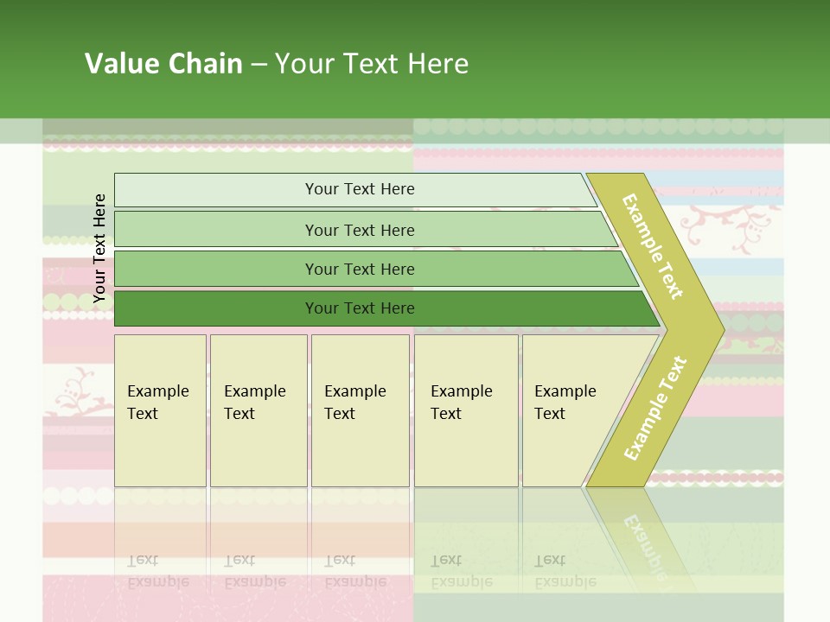Select the lightest green top bar
830x622 pixels.
pos(359,189)
